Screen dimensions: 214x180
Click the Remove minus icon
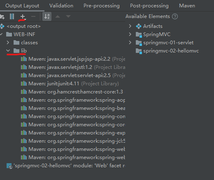[33, 16]
